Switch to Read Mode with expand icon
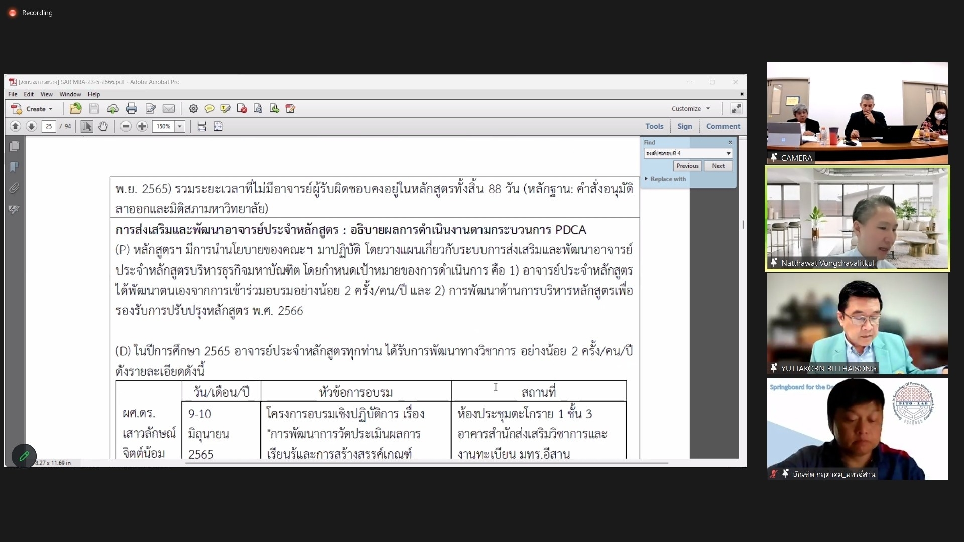The image size is (964, 542). [736, 109]
